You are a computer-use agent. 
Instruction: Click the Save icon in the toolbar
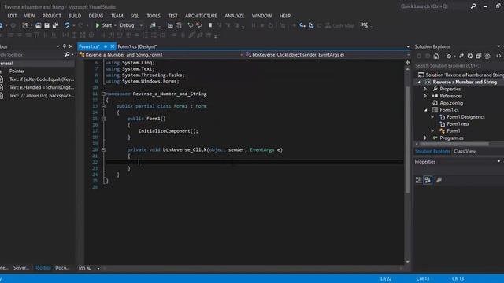47,25
